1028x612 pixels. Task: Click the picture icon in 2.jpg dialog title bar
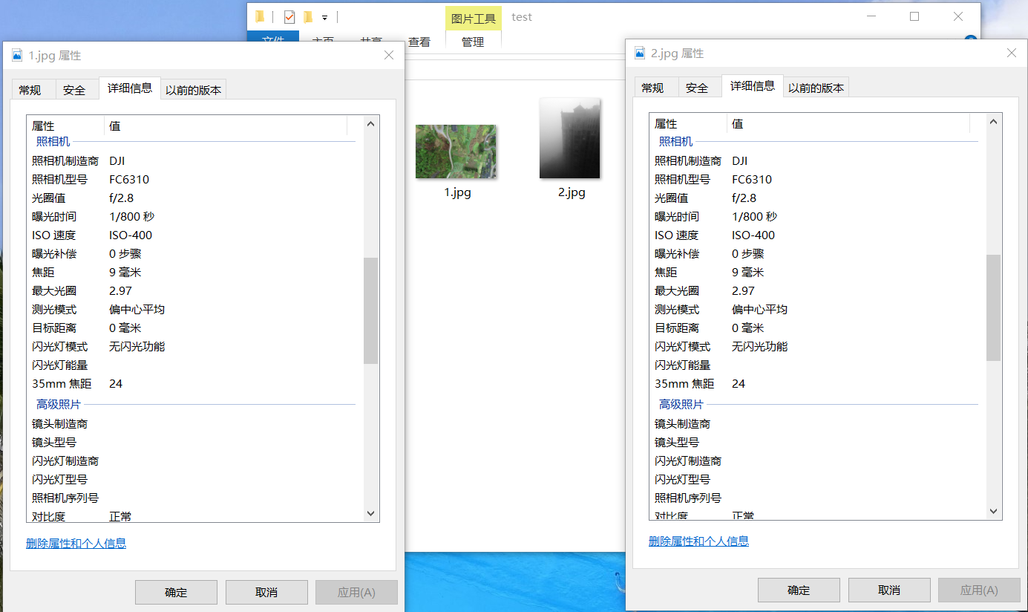point(639,53)
